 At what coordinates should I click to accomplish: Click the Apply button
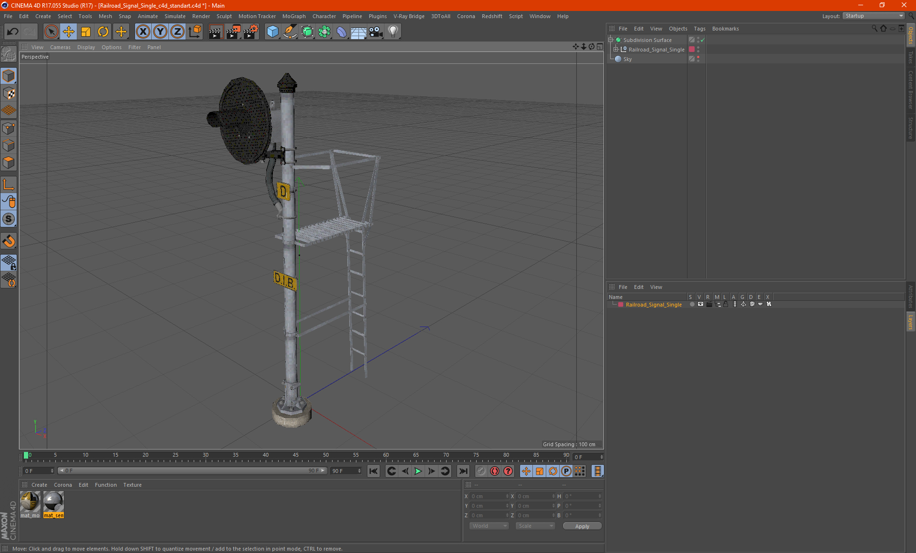582,526
